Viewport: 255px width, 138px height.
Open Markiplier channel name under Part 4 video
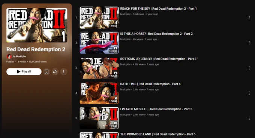(125, 89)
